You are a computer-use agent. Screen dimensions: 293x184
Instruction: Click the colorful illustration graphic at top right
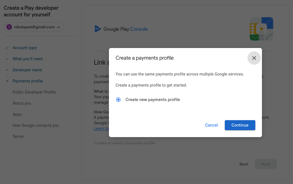pyautogui.click(x=261, y=29)
